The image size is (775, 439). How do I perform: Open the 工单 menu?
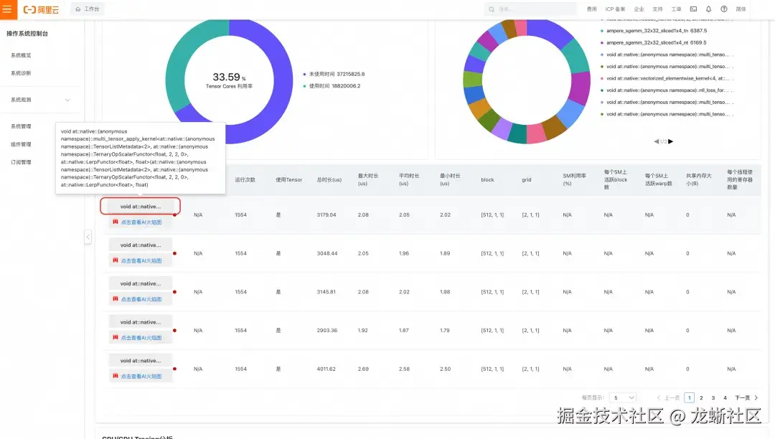pos(676,9)
